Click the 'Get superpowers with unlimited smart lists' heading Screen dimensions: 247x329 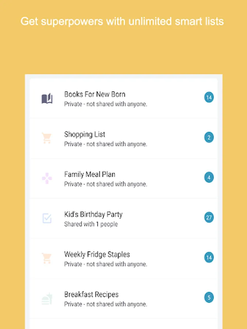tap(122, 21)
